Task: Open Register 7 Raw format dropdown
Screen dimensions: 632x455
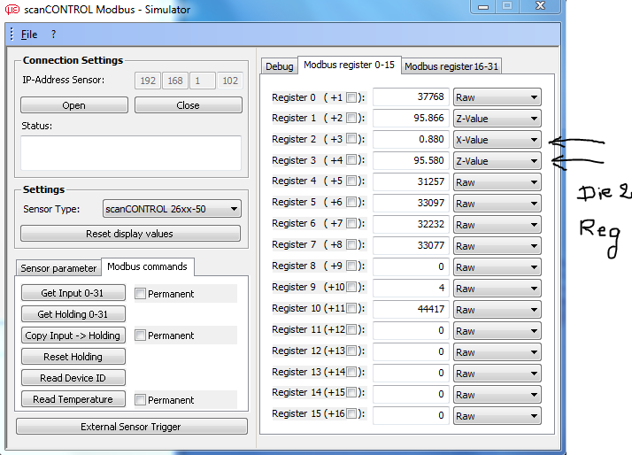Action: click(497, 246)
